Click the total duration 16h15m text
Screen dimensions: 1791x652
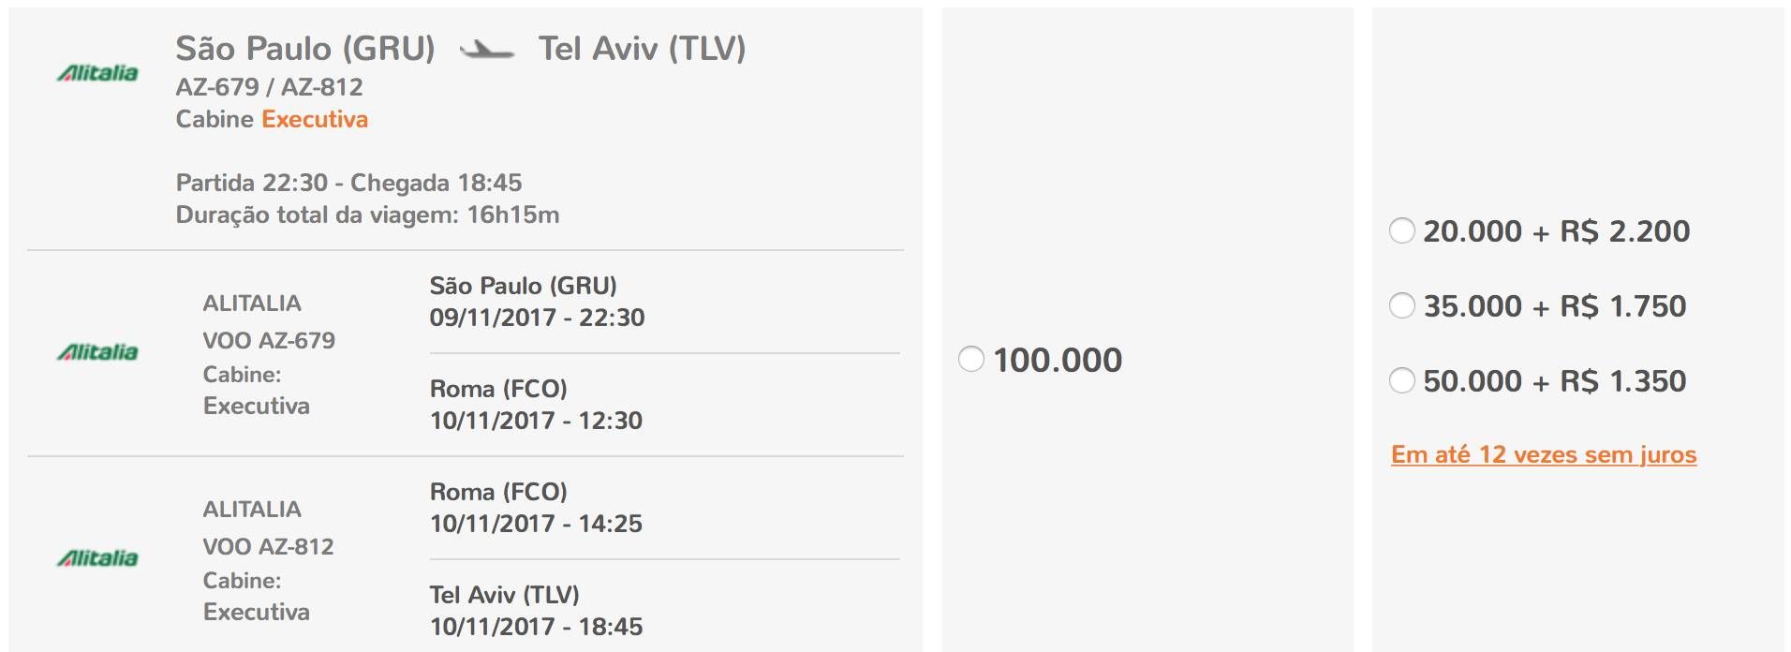point(512,215)
